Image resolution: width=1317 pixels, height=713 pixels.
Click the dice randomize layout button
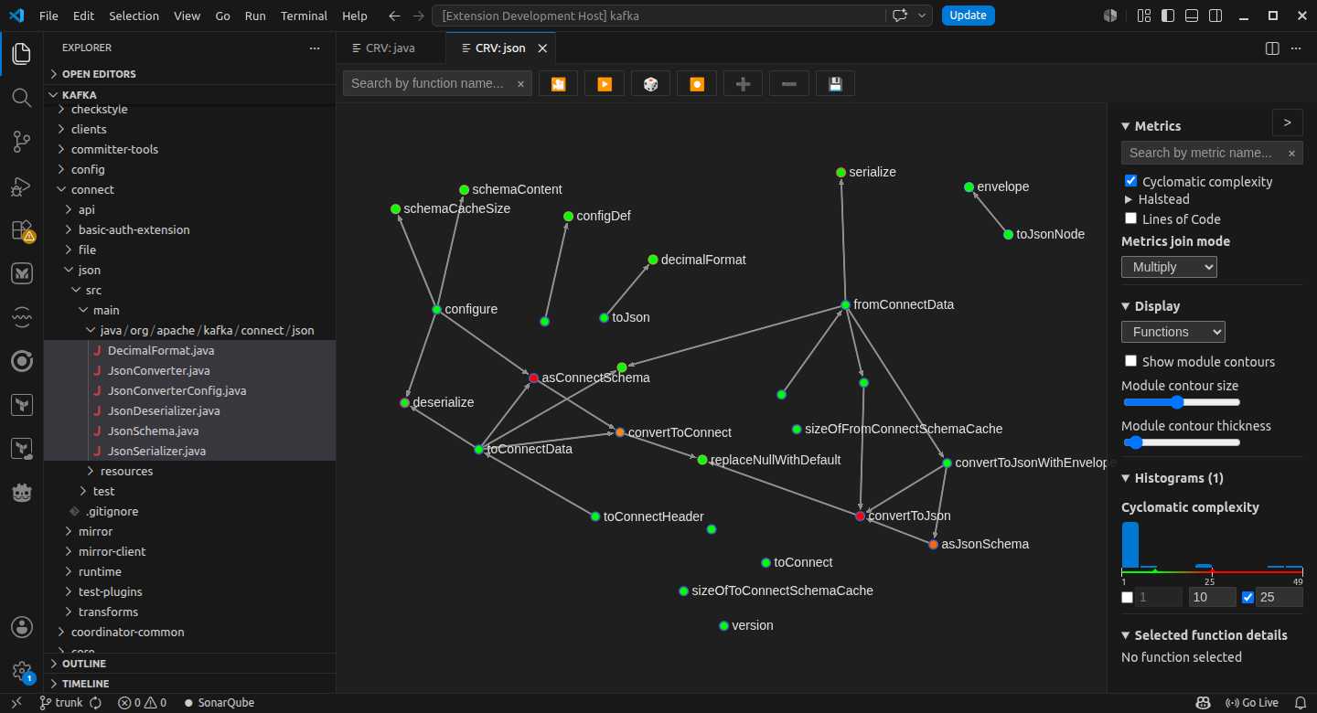click(650, 83)
